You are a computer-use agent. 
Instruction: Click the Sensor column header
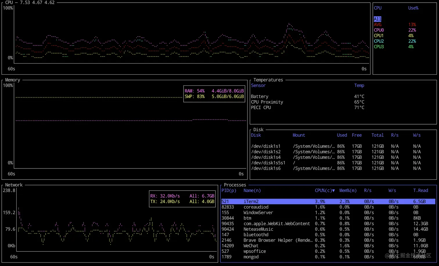pos(258,85)
